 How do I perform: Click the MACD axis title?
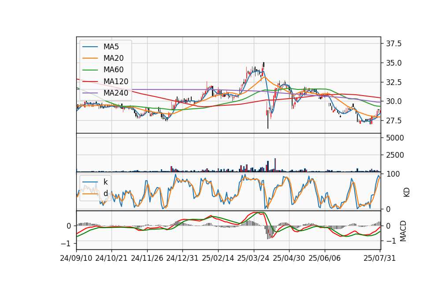point(403,231)
